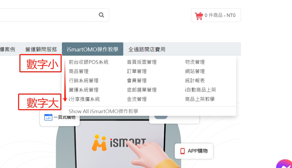This screenshot has width=292, height=168.
Task: Click the search magnifier icon
Action: tap(101, 15)
